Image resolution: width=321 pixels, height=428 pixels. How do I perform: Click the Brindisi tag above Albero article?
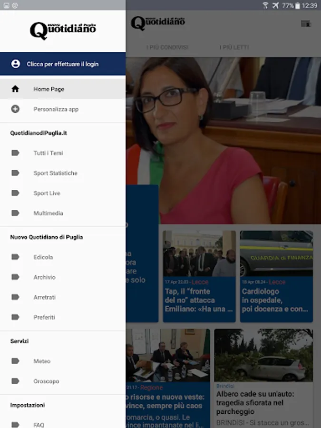point(225,386)
